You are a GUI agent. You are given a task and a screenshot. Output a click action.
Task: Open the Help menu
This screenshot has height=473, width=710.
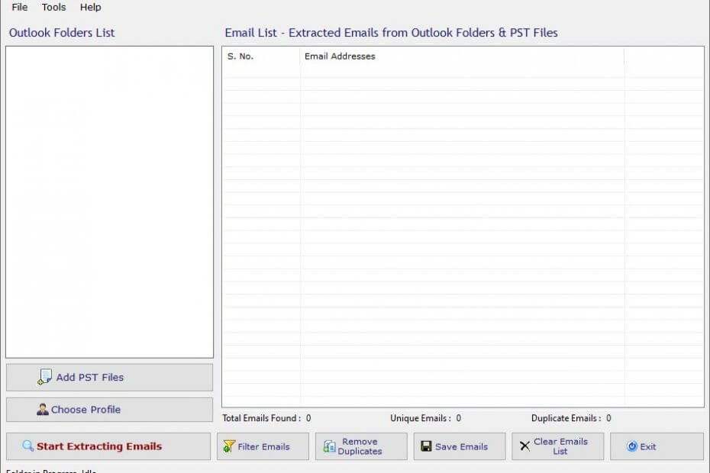coord(90,7)
